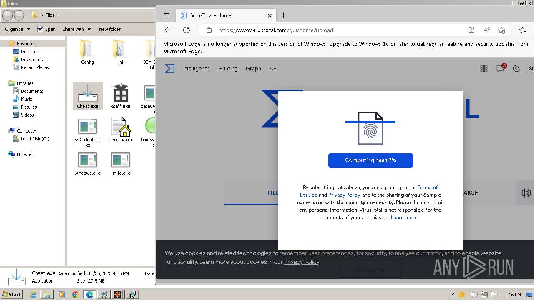
Task: Select the VirusTotal - Home tab
Action: (225, 15)
